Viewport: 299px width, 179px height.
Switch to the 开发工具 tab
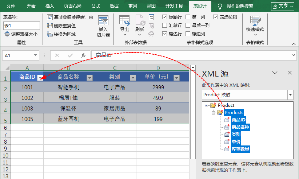point(174,6)
